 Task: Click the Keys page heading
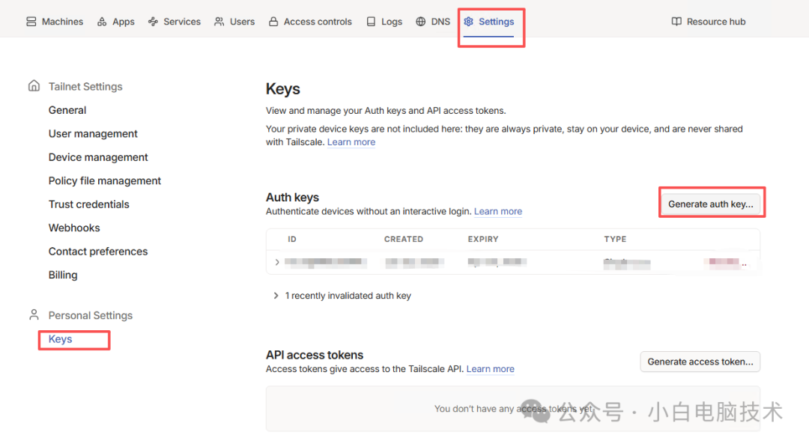[x=282, y=89]
